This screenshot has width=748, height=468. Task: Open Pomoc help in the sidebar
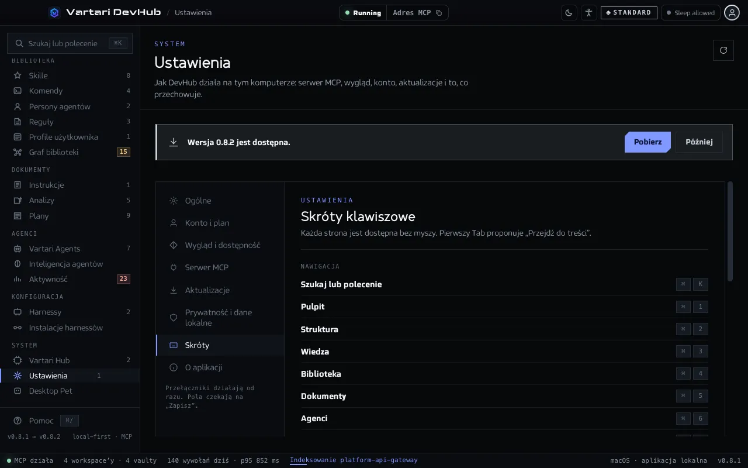pyautogui.click(x=46, y=421)
